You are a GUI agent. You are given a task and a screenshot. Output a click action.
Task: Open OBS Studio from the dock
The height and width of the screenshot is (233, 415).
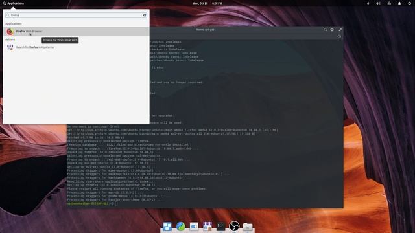(x=234, y=227)
